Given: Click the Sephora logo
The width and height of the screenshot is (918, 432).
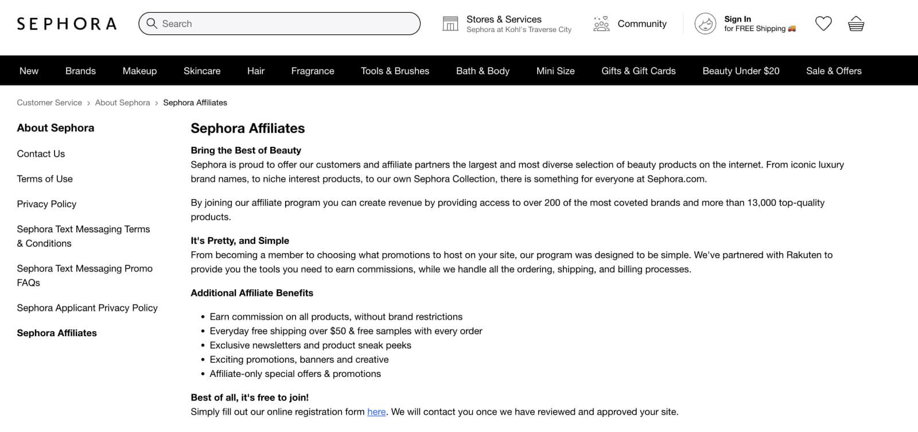Looking at the screenshot, I should pyautogui.click(x=67, y=24).
